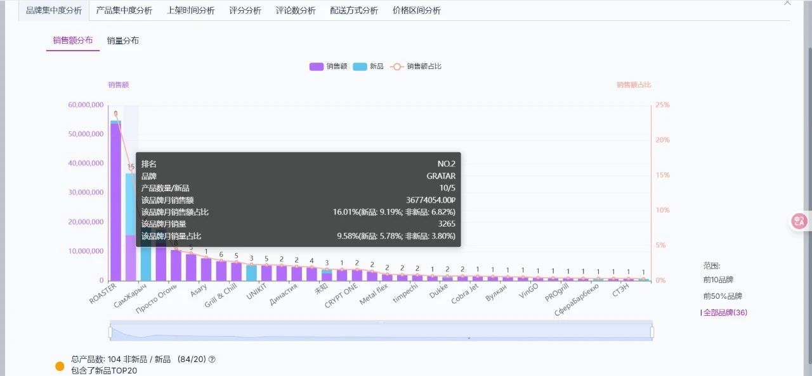This screenshot has width=812, height=376.
Task: Click the pink translate floating icon
Action: click(x=799, y=220)
